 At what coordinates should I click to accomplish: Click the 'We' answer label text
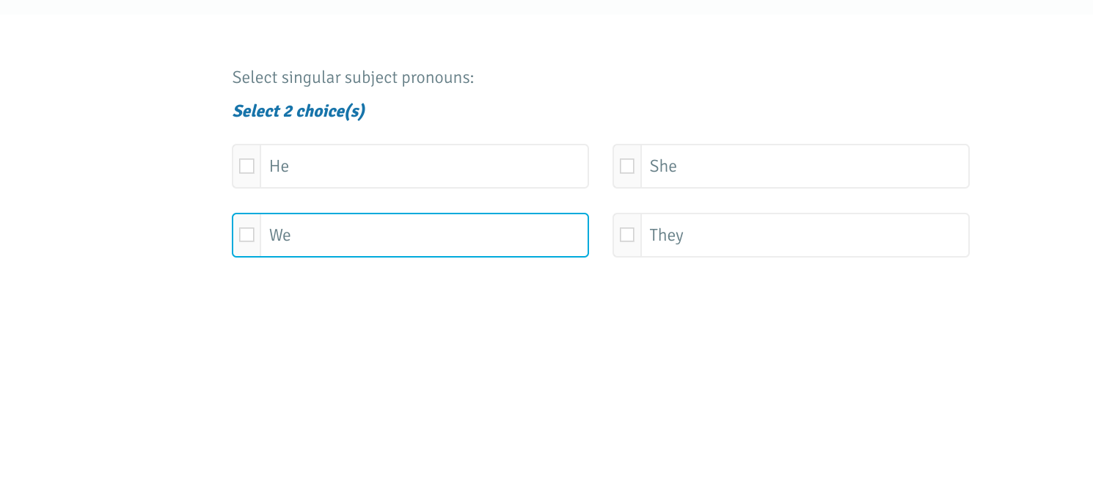(279, 236)
